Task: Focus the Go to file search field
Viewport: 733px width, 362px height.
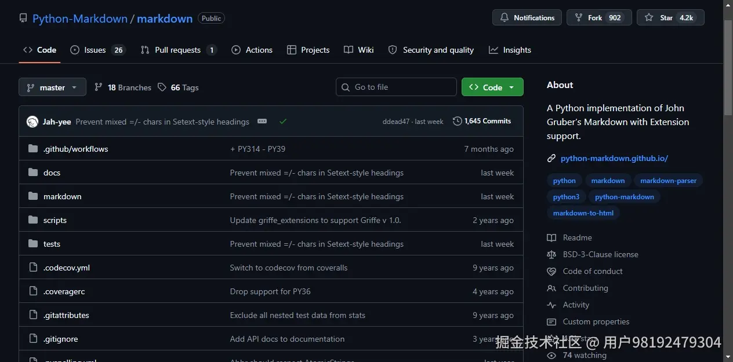Action: [x=396, y=87]
